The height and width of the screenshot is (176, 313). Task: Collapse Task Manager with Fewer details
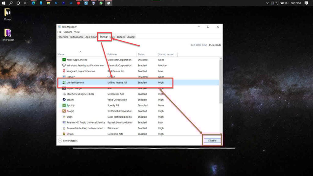tap(68, 141)
